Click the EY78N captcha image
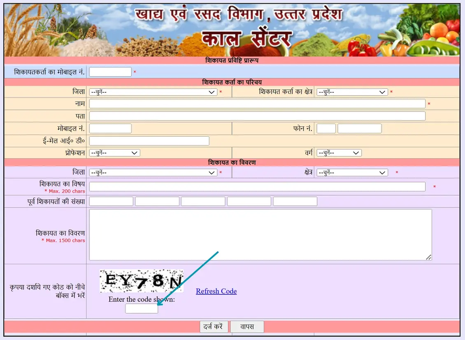This screenshot has width=465, height=340. coord(142,282)
